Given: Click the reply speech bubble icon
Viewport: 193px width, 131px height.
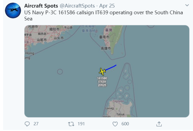Looking at the screenshot, I should (27, 124).
